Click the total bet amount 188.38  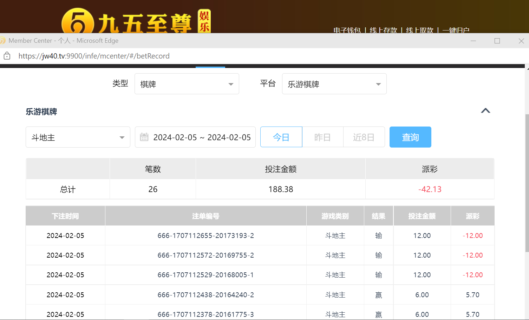coord(281,189)
